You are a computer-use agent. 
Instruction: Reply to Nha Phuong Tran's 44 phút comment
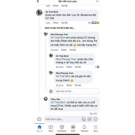[73, 50]
